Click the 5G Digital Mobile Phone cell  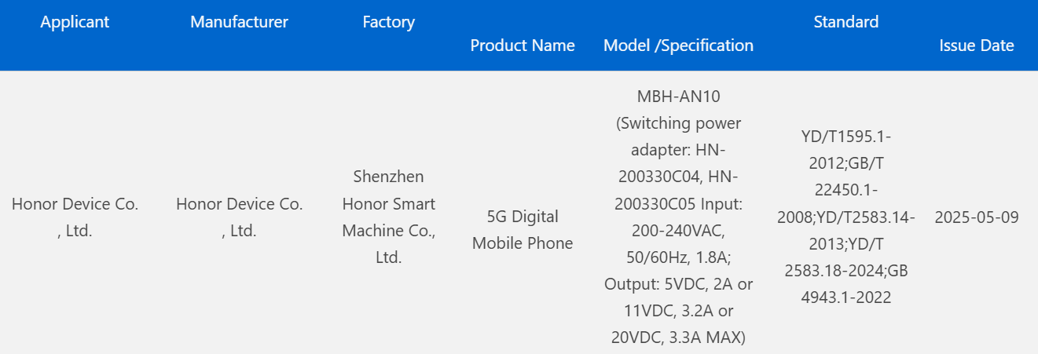523,230
